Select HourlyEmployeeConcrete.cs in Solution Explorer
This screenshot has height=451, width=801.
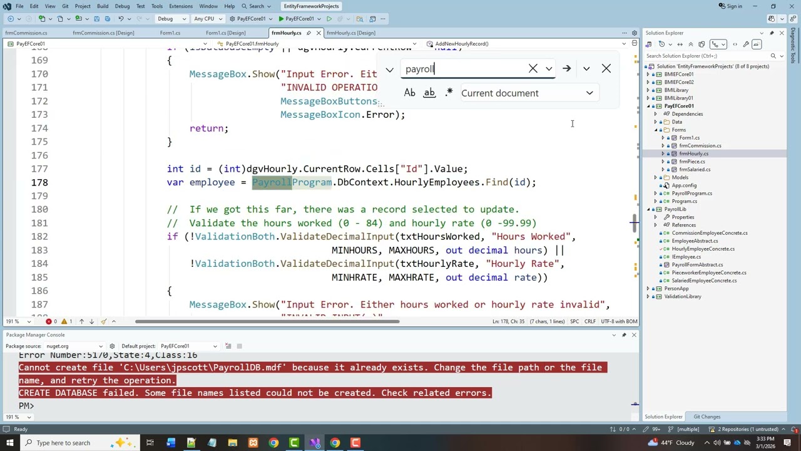pyautogui.click(x=703, y=249)
